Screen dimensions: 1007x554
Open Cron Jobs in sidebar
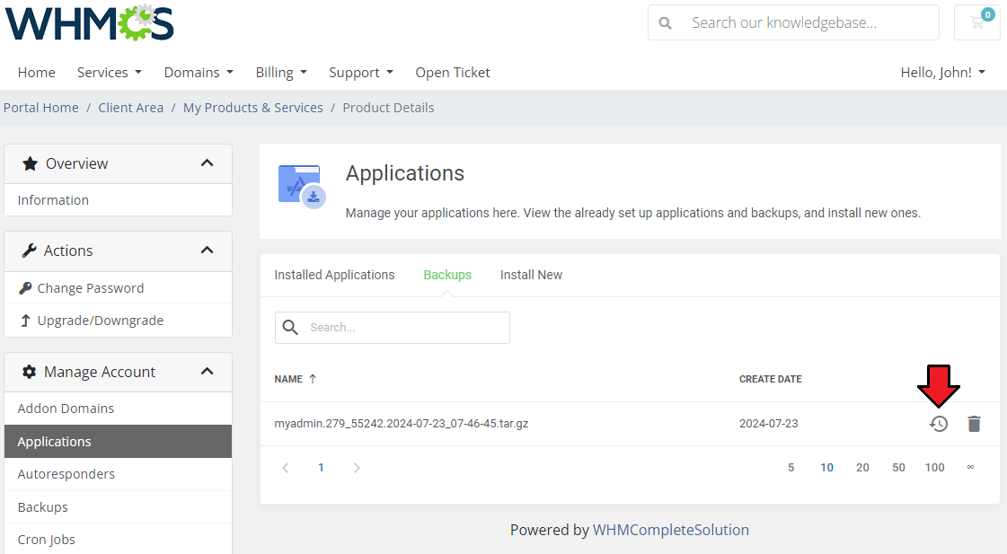(x=119, y=540)
